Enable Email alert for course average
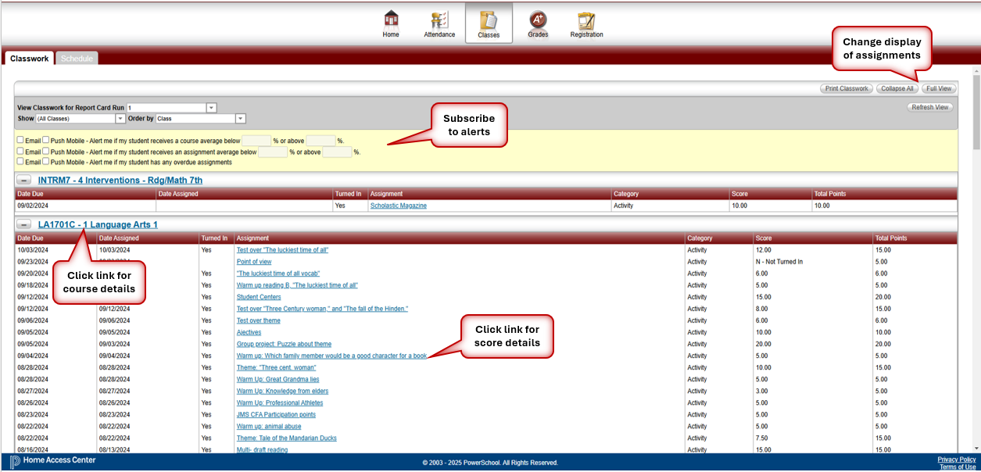 tap(20, 141)
